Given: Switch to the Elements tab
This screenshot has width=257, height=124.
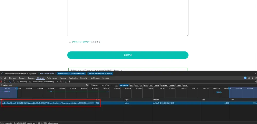Looking at the screenshot, I should [x=13, y=78].
